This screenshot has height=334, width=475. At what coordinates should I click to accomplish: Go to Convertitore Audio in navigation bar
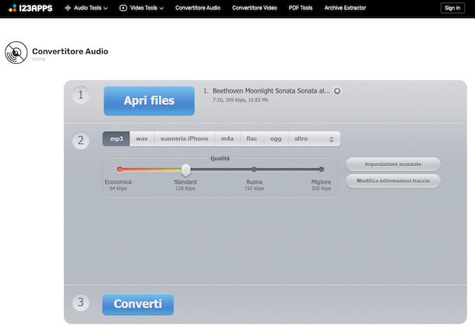tap(198, 8)
